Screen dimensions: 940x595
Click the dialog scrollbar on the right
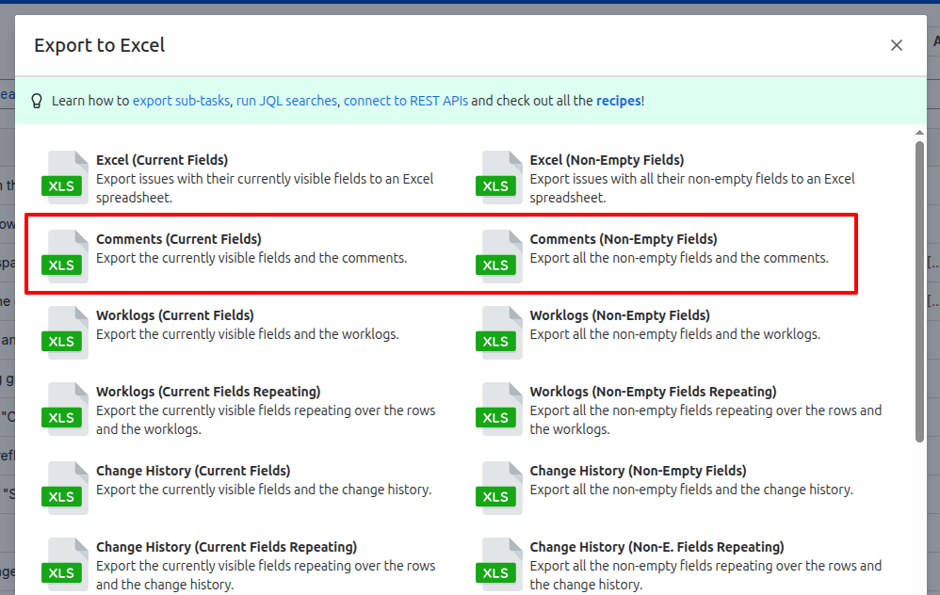click(920, 282)
